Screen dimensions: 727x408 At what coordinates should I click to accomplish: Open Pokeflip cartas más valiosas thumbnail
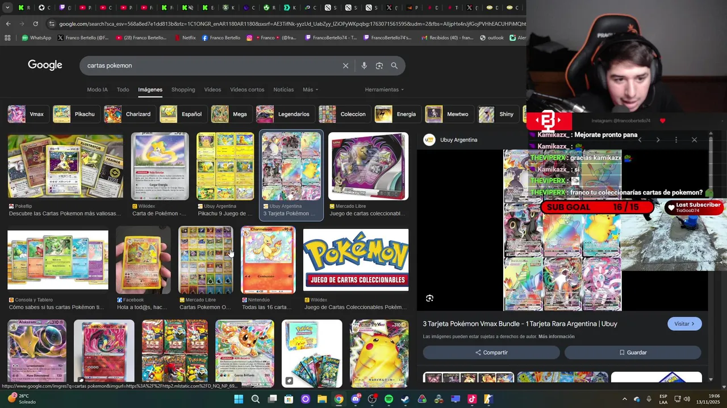pyautogui.click(x=65, y=167)
